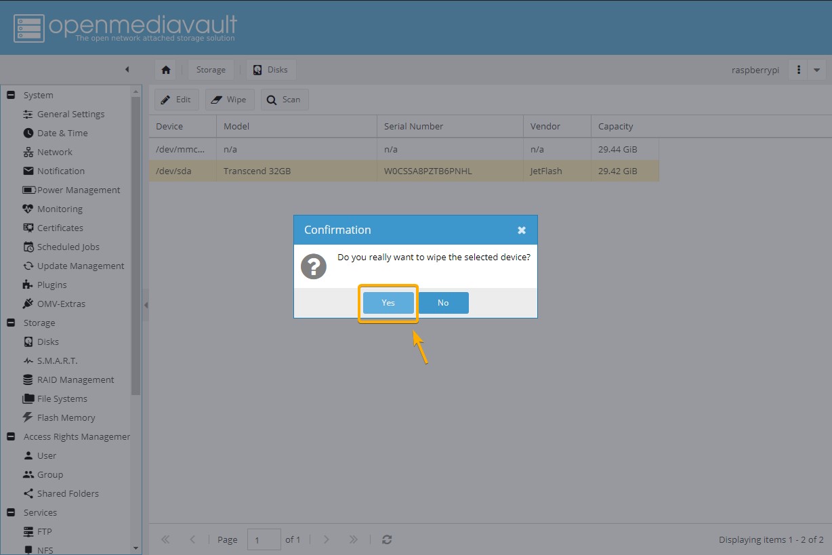Sort by Device column header
This screenshot has height=555, width=832.
[x=183, y=127]
